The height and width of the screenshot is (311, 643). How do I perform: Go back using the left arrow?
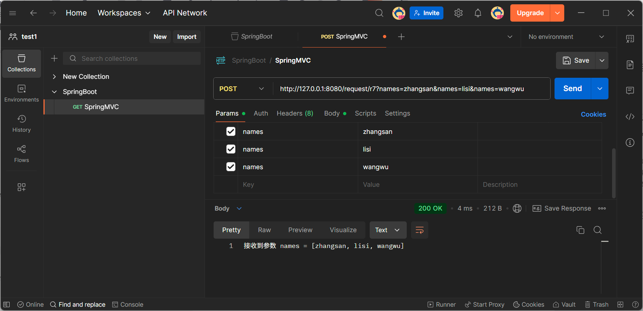pyautogui.click(x=33, y=13)
